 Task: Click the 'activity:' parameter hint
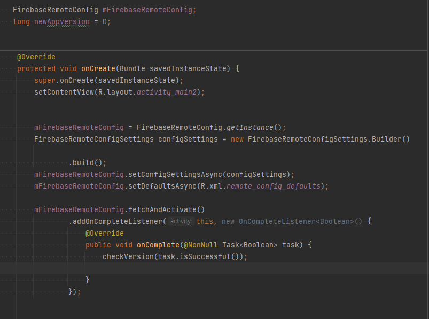pos(181,221)
